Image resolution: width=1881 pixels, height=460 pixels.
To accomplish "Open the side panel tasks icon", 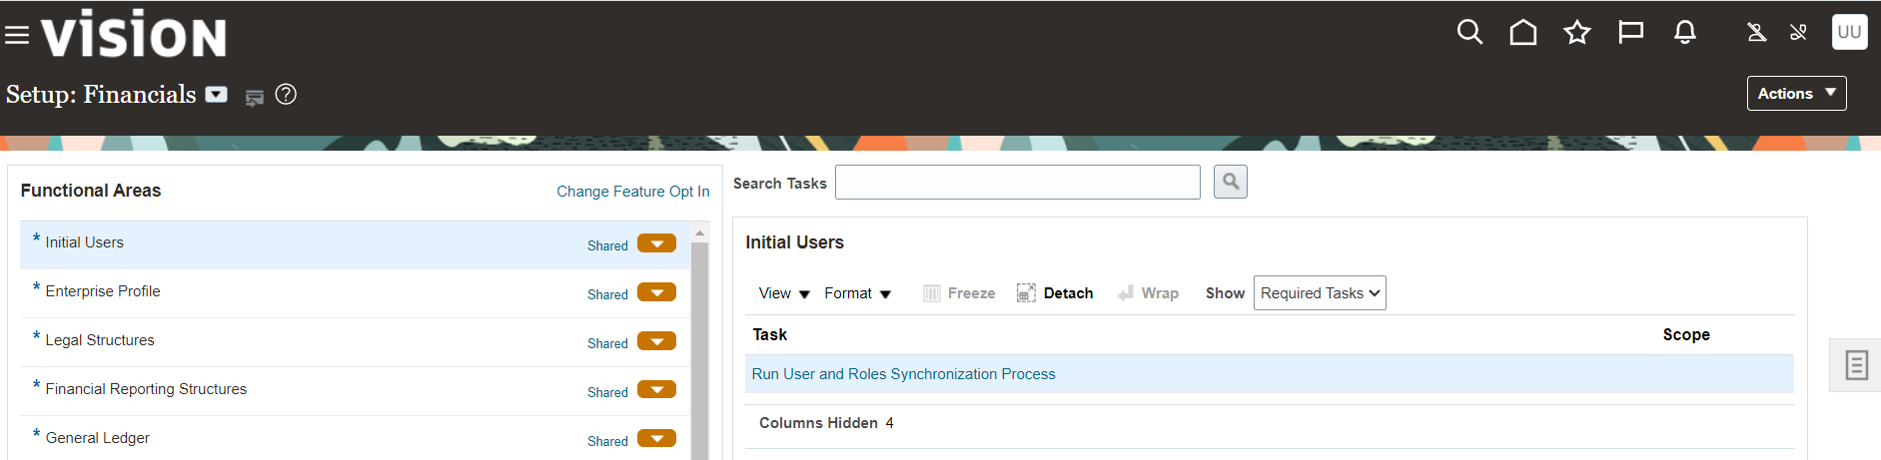I will click(x=1856, y=365).
